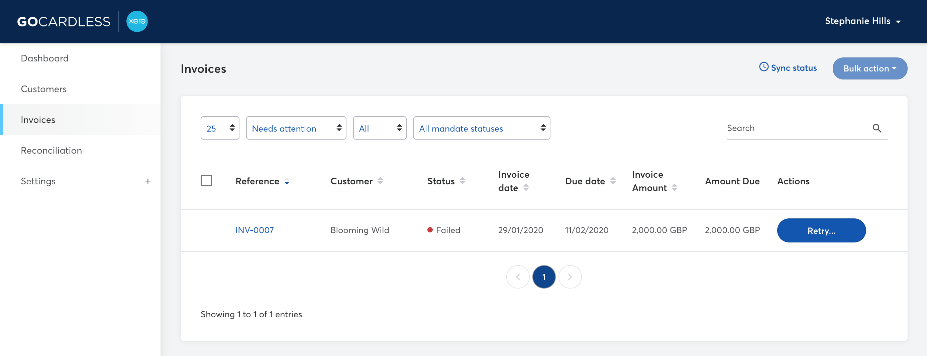The width and height of the screenshot is (927, 356).
Task: Open the 25 entries-per-page dropdown
Action: click(220, 128)
